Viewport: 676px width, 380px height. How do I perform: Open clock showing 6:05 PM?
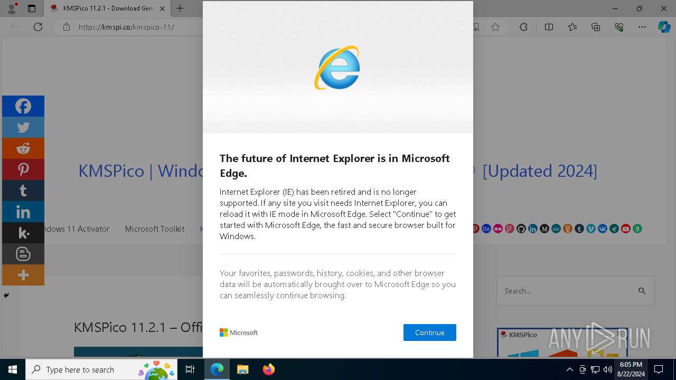click(x=631, y=369)
